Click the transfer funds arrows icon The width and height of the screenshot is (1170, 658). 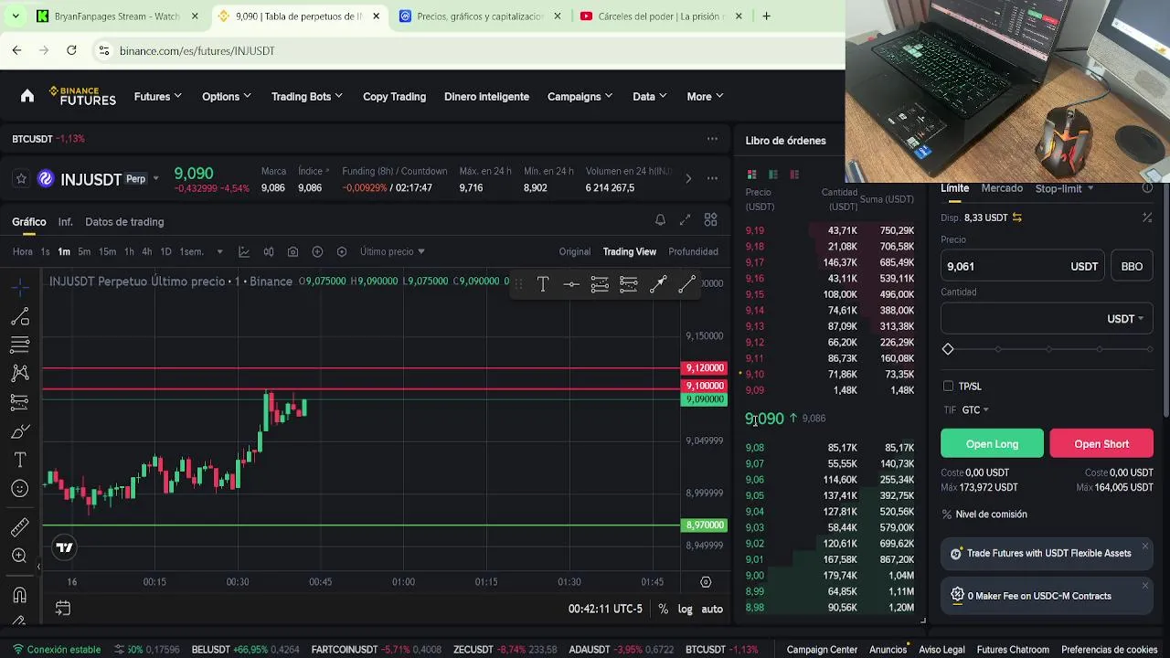pos(1016,218)
